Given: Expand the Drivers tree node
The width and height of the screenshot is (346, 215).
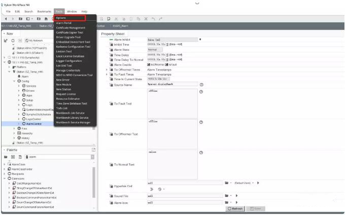Looking at the screenshot, I should (19, 91).
